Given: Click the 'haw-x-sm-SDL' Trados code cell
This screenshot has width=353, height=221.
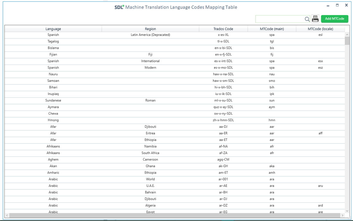Looking at the screenshot, I should tap(223, 81).
